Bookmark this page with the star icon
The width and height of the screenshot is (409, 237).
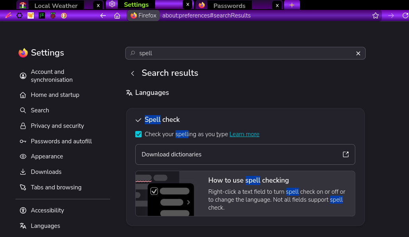coord(375,15)
